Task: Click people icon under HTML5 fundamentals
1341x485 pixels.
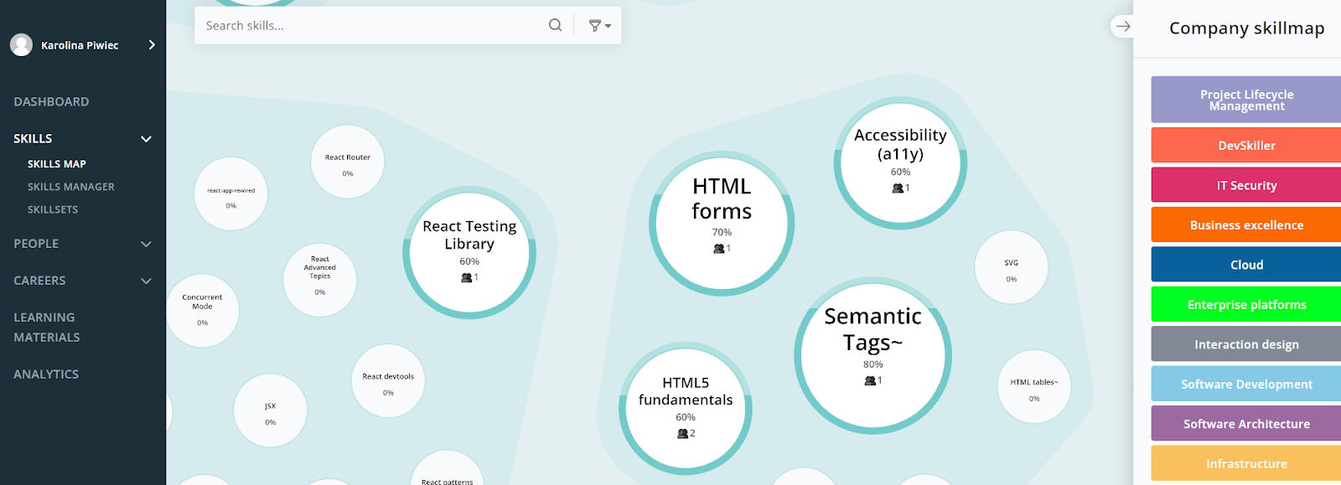Action: click(x=682, y=434)
